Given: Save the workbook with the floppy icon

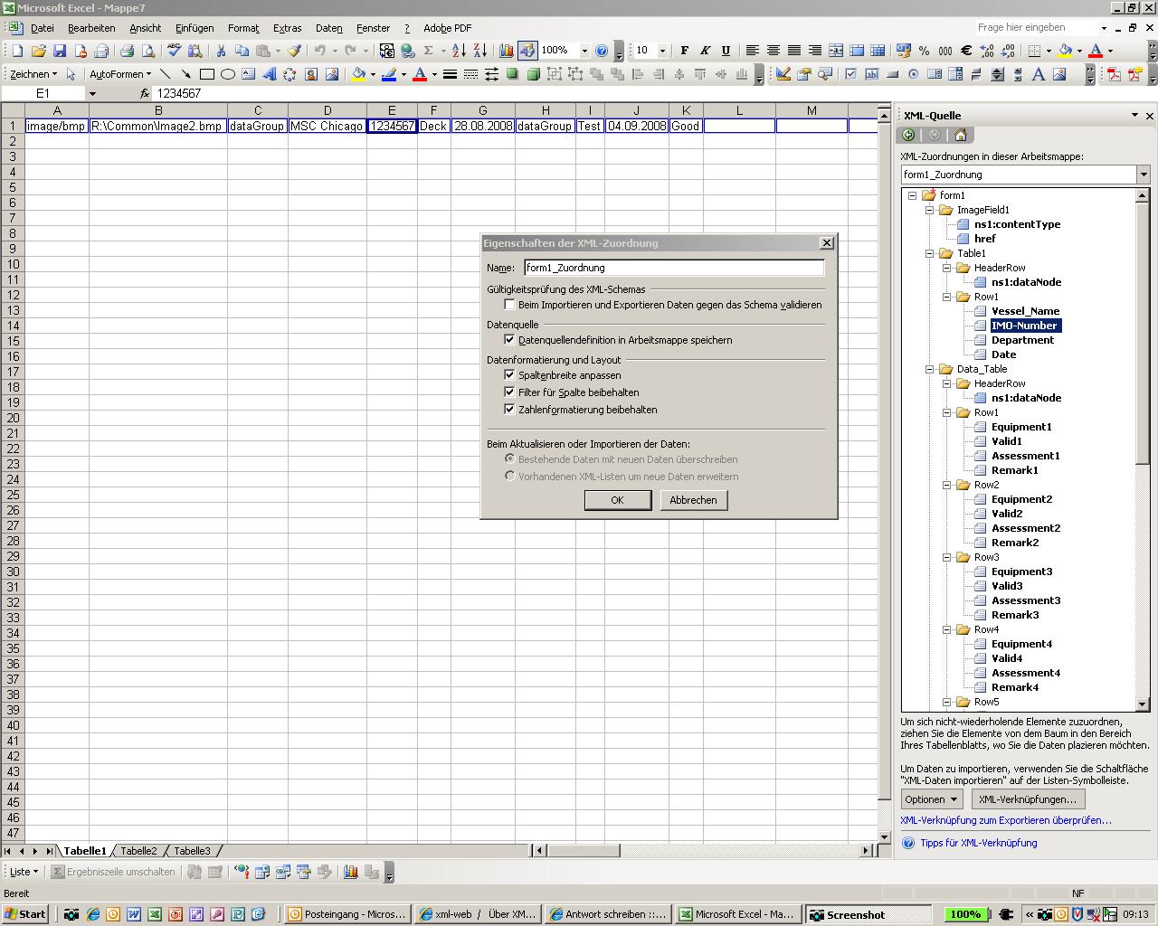Looking at the screenshot, I should coord(60,51).
